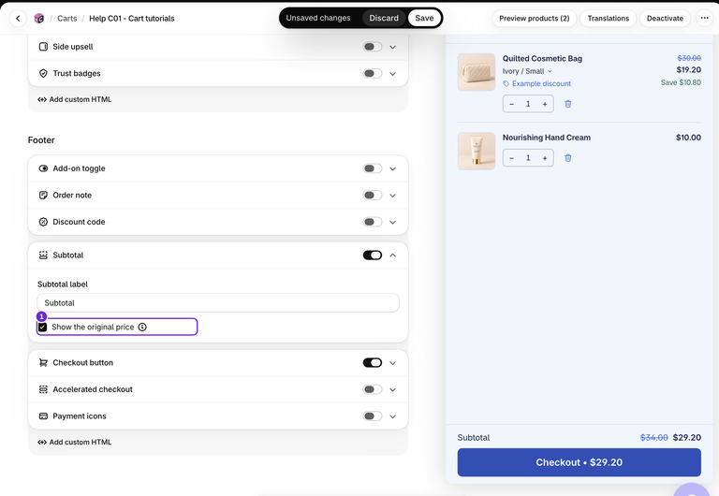Enable the Discount code toggle
Viewport: 719px width, 496px height.
pyautogui.click(x=373, y=222)
